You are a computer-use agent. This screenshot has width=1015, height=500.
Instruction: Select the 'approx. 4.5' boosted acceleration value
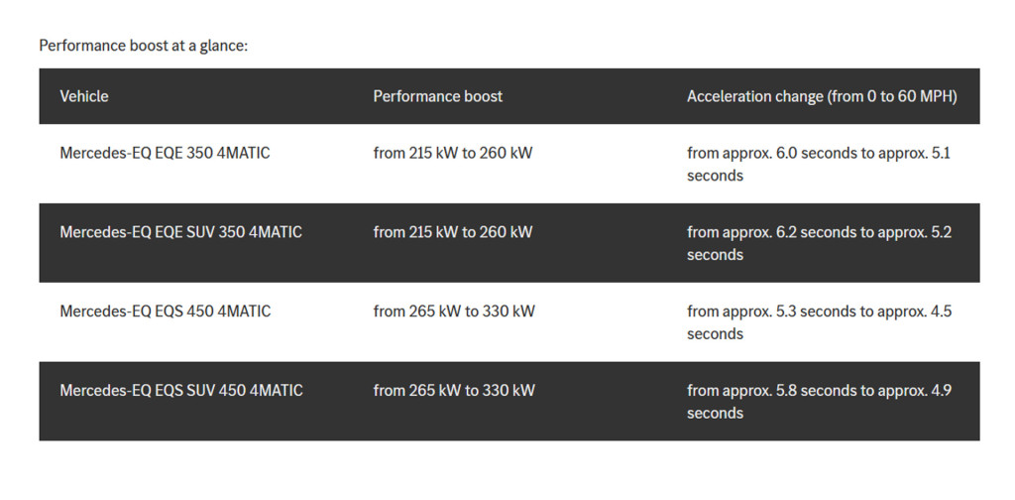919,312
